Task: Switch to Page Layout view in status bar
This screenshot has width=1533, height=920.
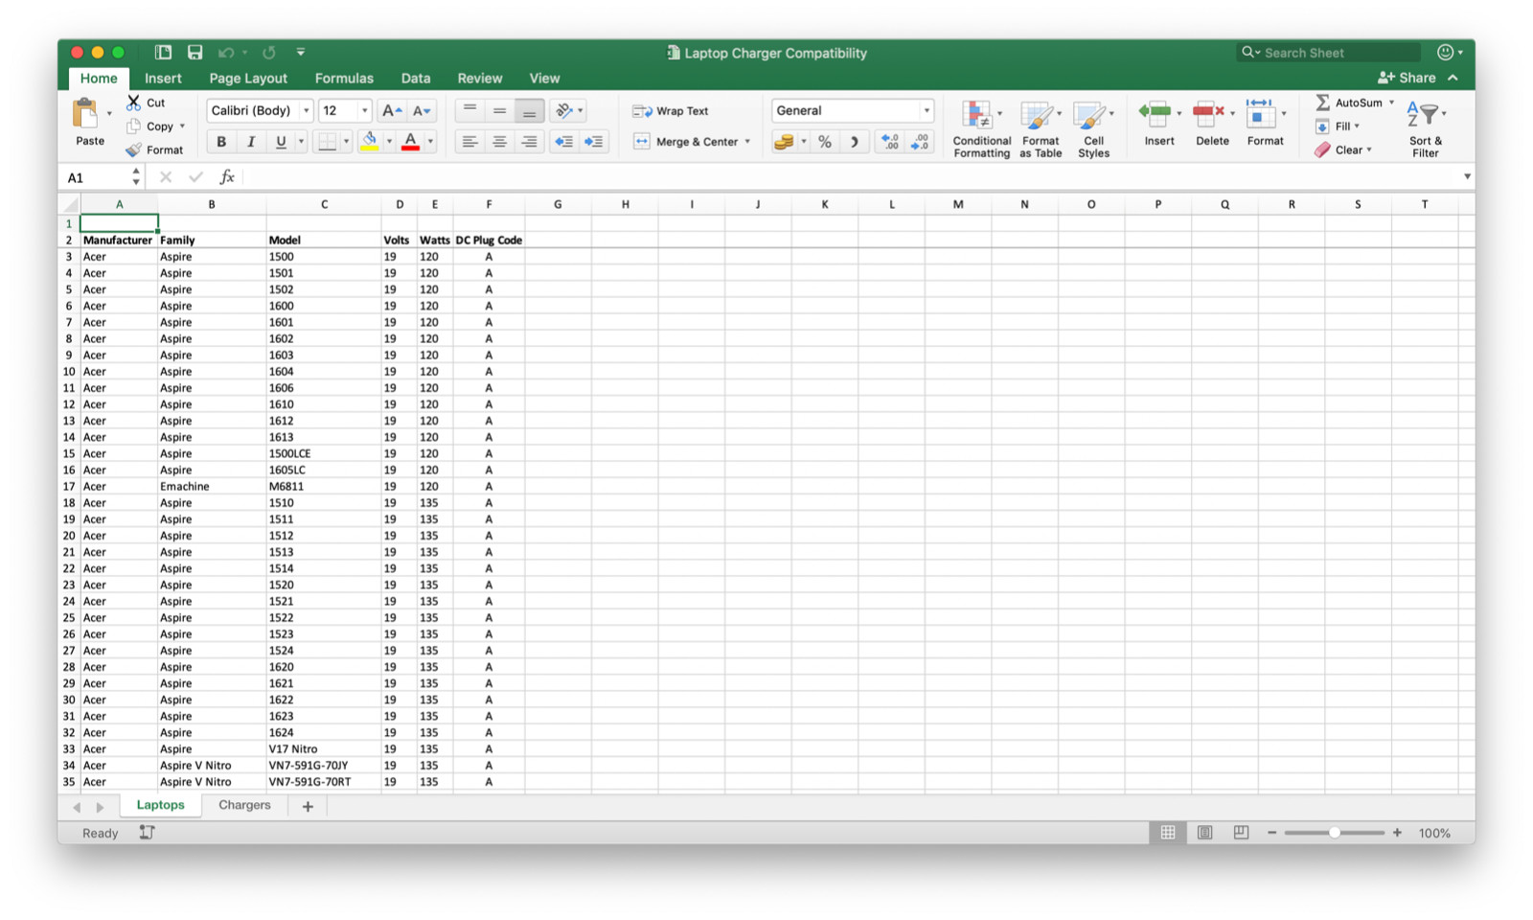Action: click(1204, 833)
